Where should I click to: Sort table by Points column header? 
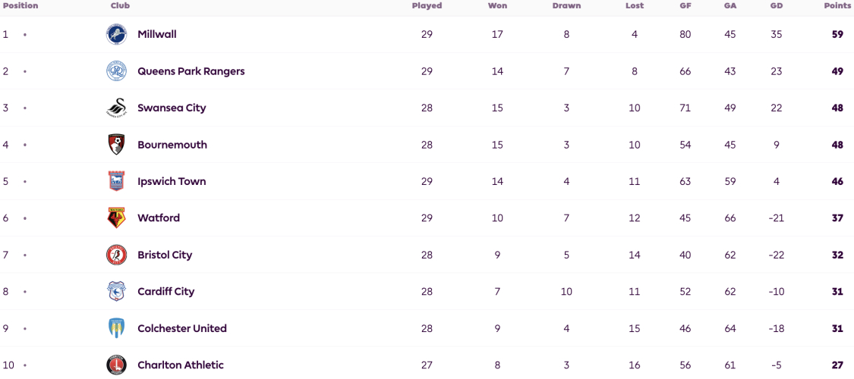(x=837, y=6)
